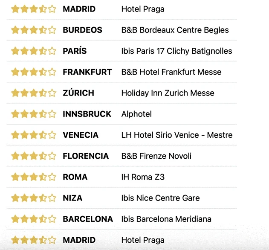
Task: Open the B&B Bordeaux Centre Begles hotel
Action: (175, 30)
